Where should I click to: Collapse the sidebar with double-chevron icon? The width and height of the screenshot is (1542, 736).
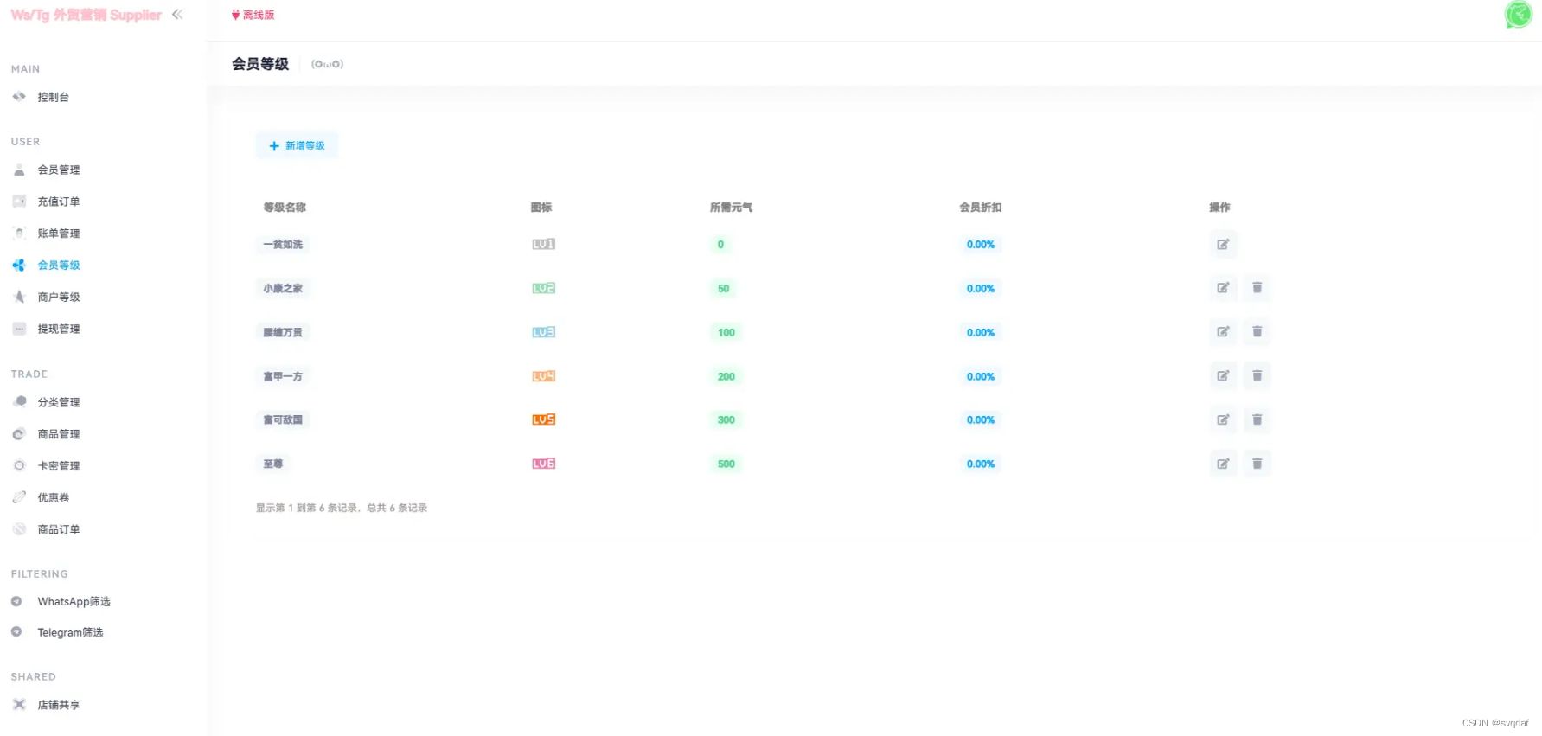pos(177,15)
